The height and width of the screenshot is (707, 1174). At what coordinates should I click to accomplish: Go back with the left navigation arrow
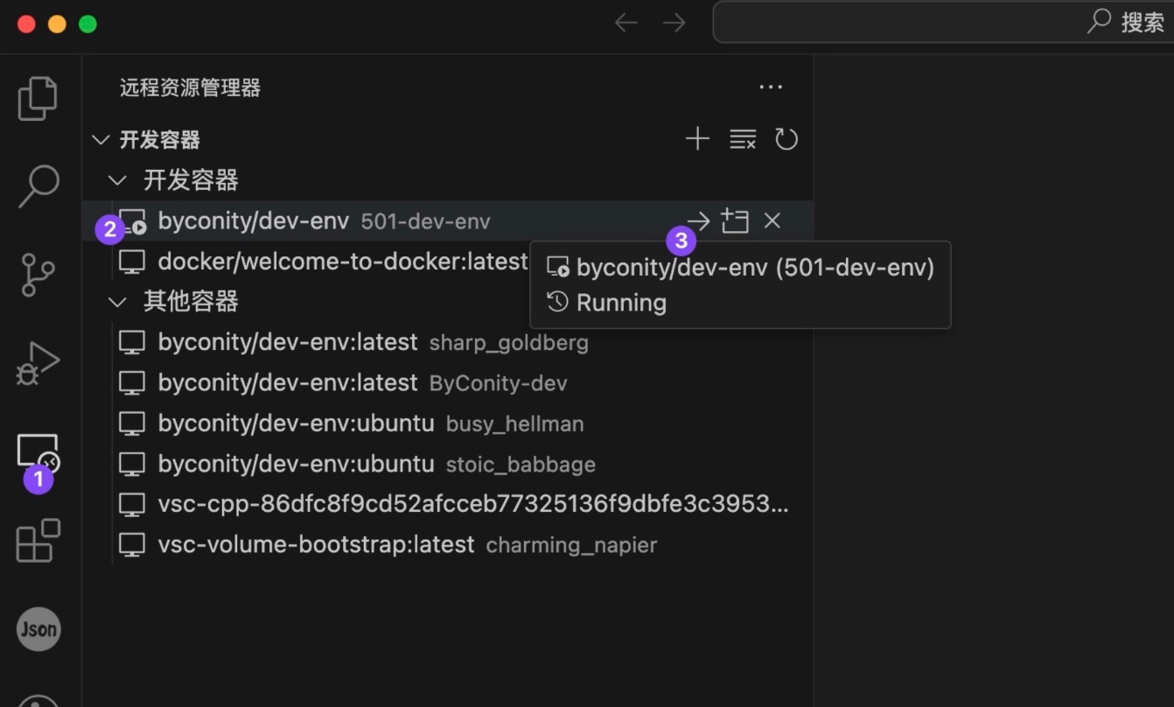(625, 23)
